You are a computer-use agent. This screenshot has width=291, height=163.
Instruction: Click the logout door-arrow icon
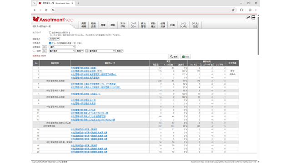pyautogui.click(x=253, y=17)
